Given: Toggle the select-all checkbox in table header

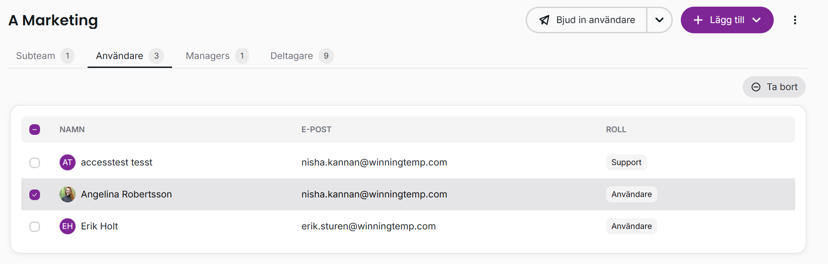Looking at the screenshot, I should tap(35, 130).
